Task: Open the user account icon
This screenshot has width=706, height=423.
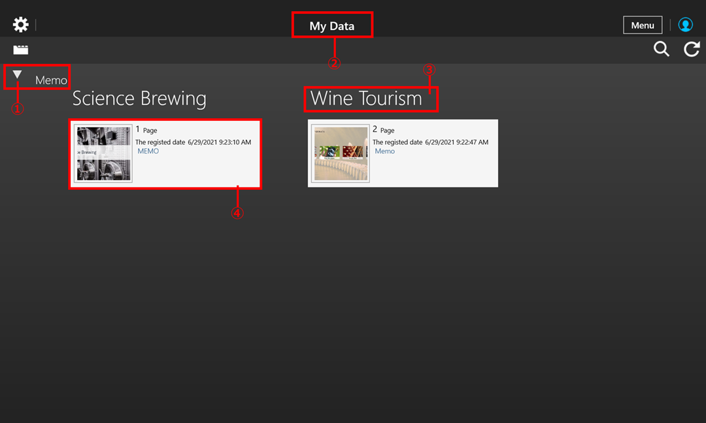Action: pos(685,25)
